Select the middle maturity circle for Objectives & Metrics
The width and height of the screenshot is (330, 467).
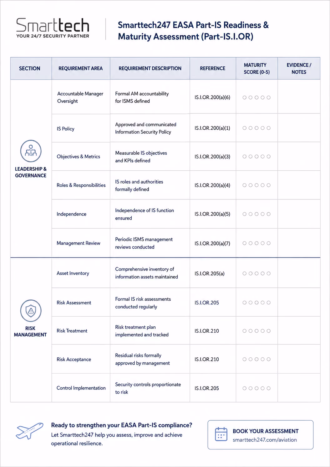coord(256,157)
